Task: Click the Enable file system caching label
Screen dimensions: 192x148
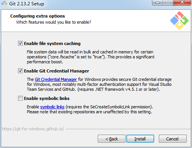Action: tap(52, 43)
